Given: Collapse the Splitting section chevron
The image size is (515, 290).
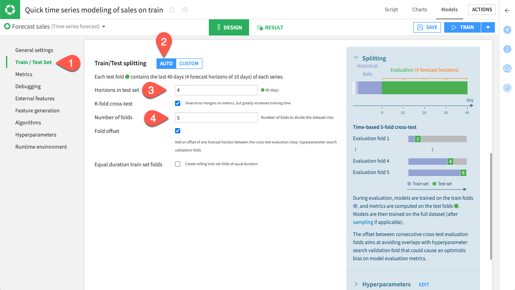Looking at the screenshot, I should coord(356,58).
